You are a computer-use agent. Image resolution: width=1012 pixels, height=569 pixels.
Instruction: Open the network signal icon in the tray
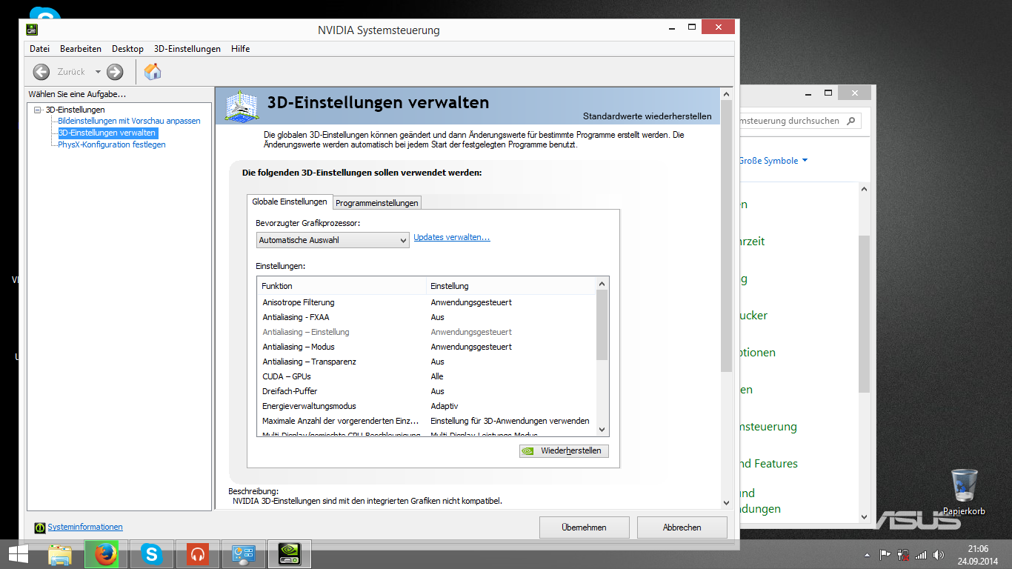pos(921,554)
